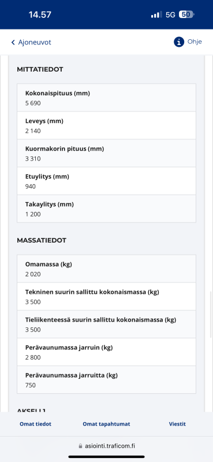The image size is (213, 462).
Task: Tap the asiointi.traficom.fi address bar
Action: pyautogui.click(x=107, y=446)
